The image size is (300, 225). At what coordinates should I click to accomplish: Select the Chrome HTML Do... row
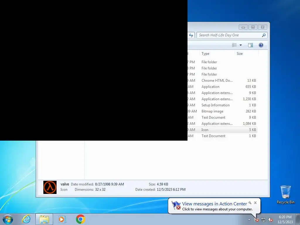click(x=222, y=81)
